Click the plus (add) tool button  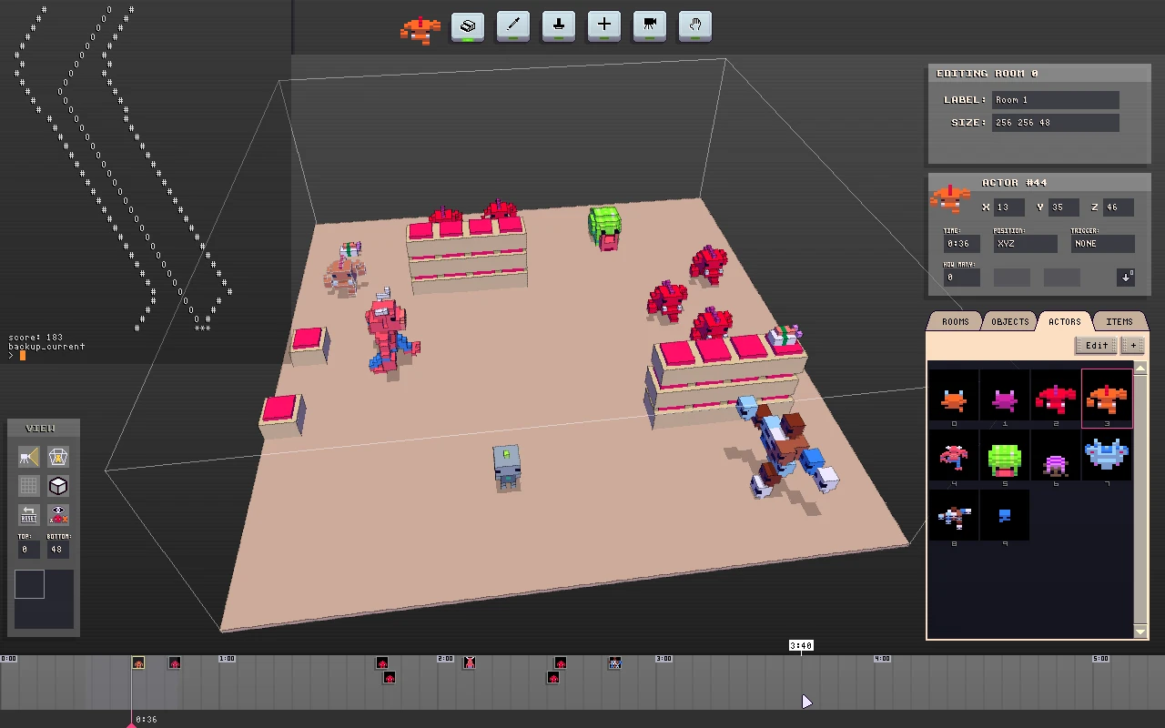pos(604,25)
